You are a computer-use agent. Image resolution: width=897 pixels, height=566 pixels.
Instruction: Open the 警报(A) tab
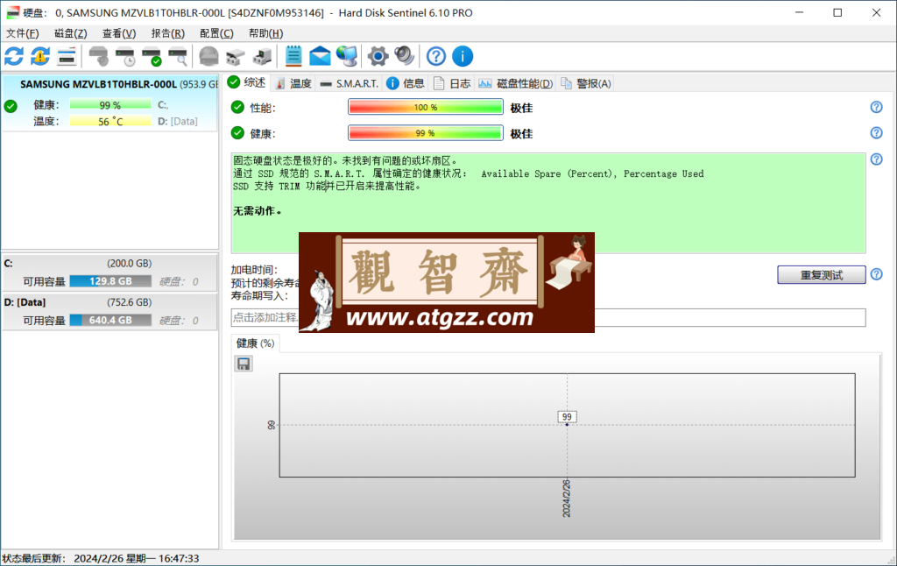(x=586, y=83)
